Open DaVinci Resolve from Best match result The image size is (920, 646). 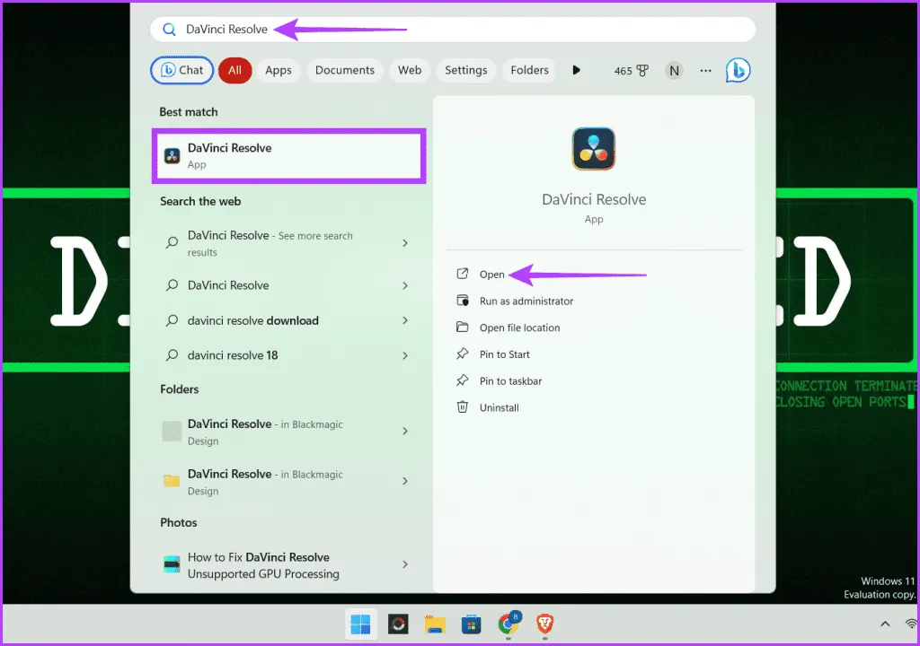pyautogui.click(x=289, y=156)
